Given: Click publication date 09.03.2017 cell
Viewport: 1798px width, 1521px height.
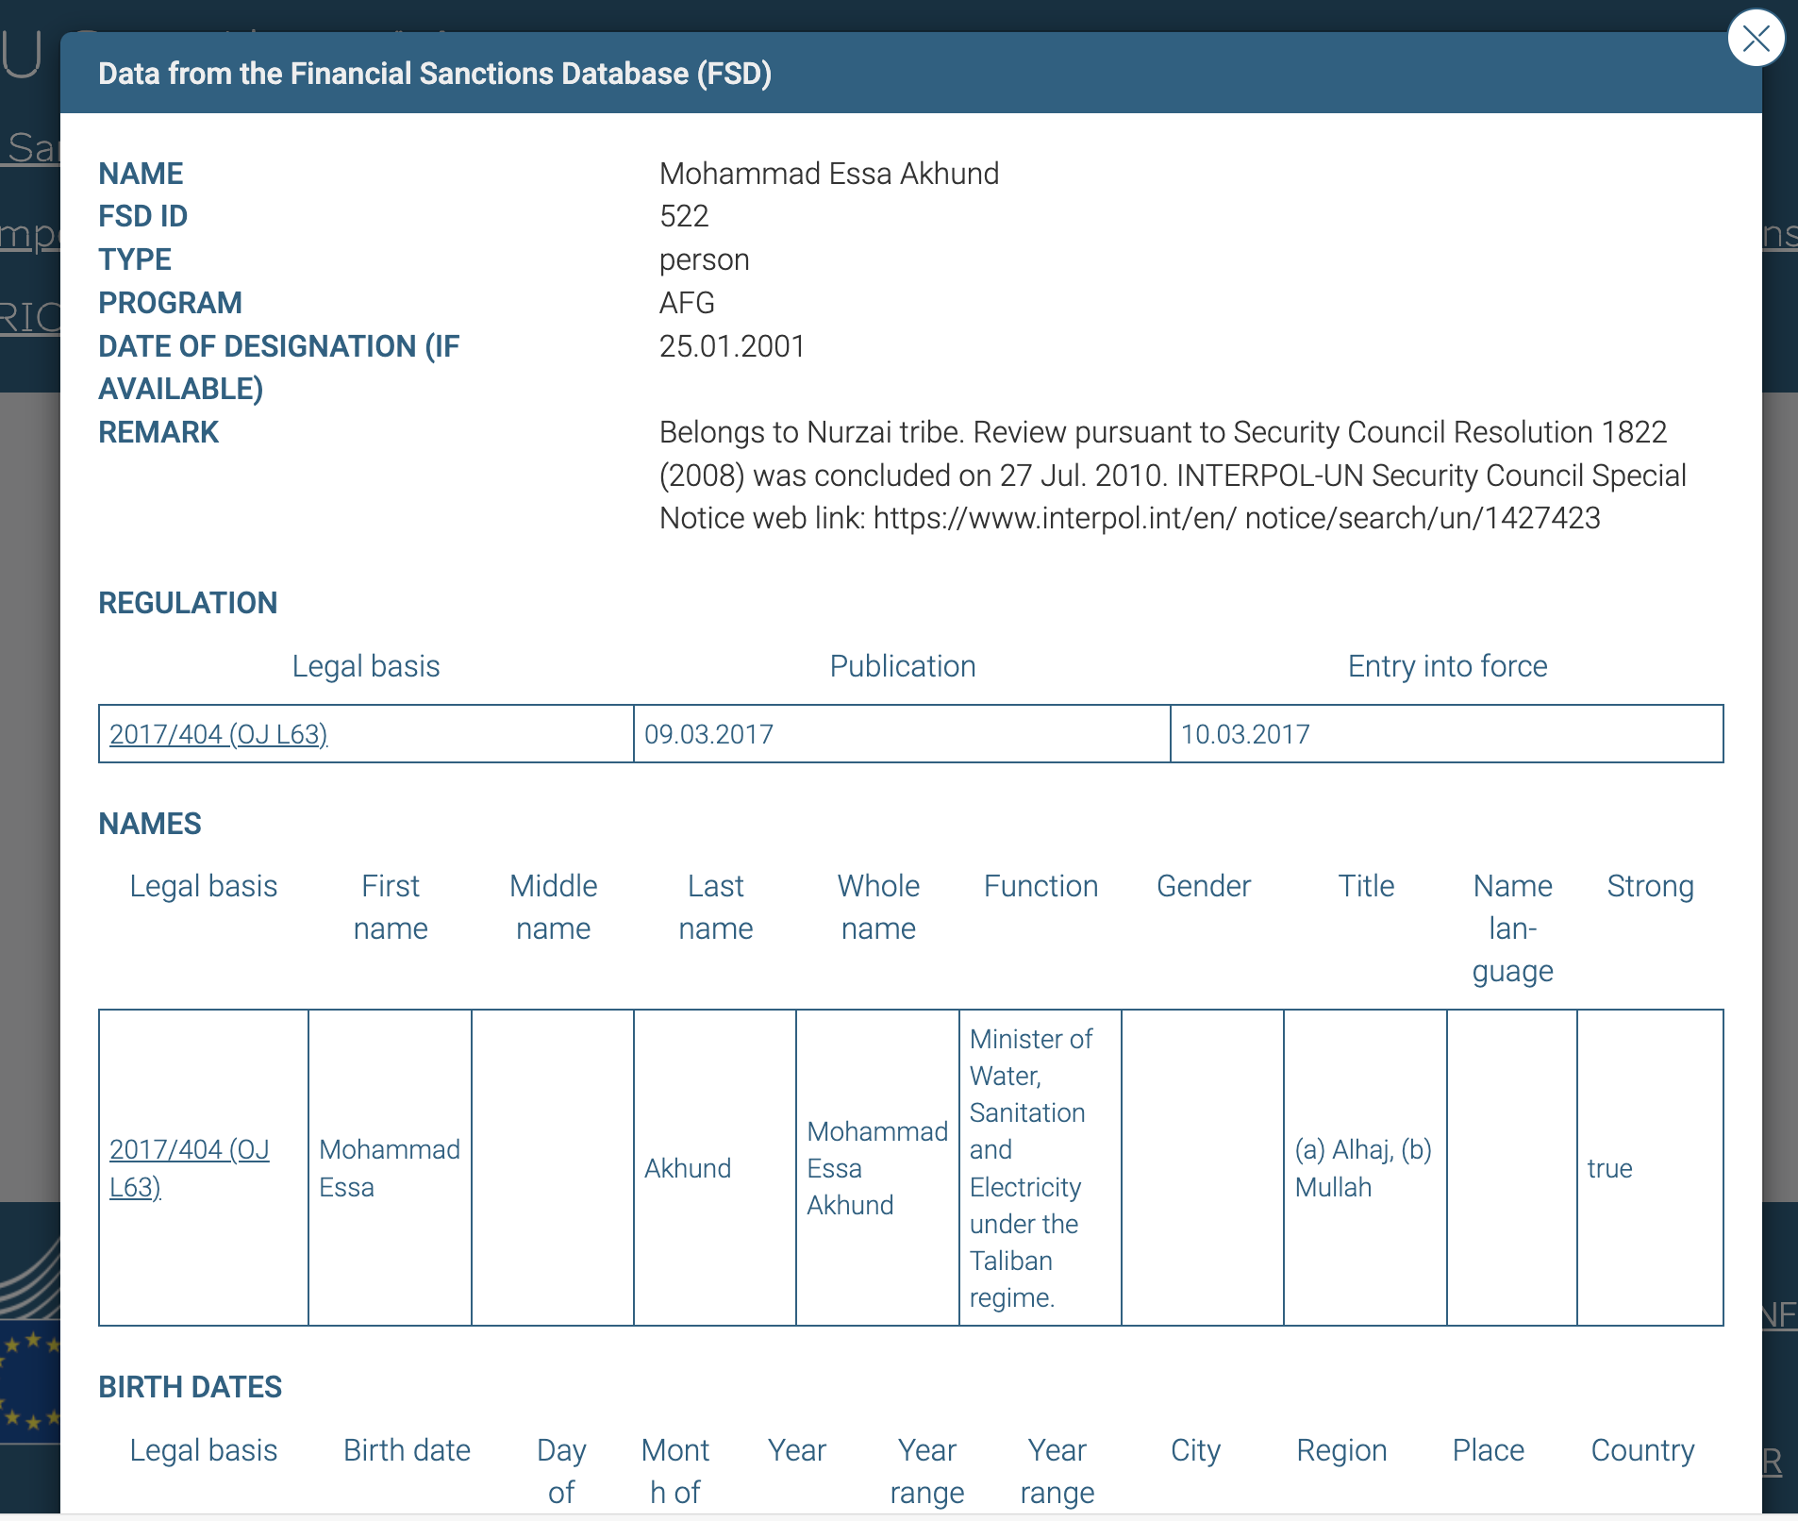Looking at the screenshot, I should [x=902, y=734].
